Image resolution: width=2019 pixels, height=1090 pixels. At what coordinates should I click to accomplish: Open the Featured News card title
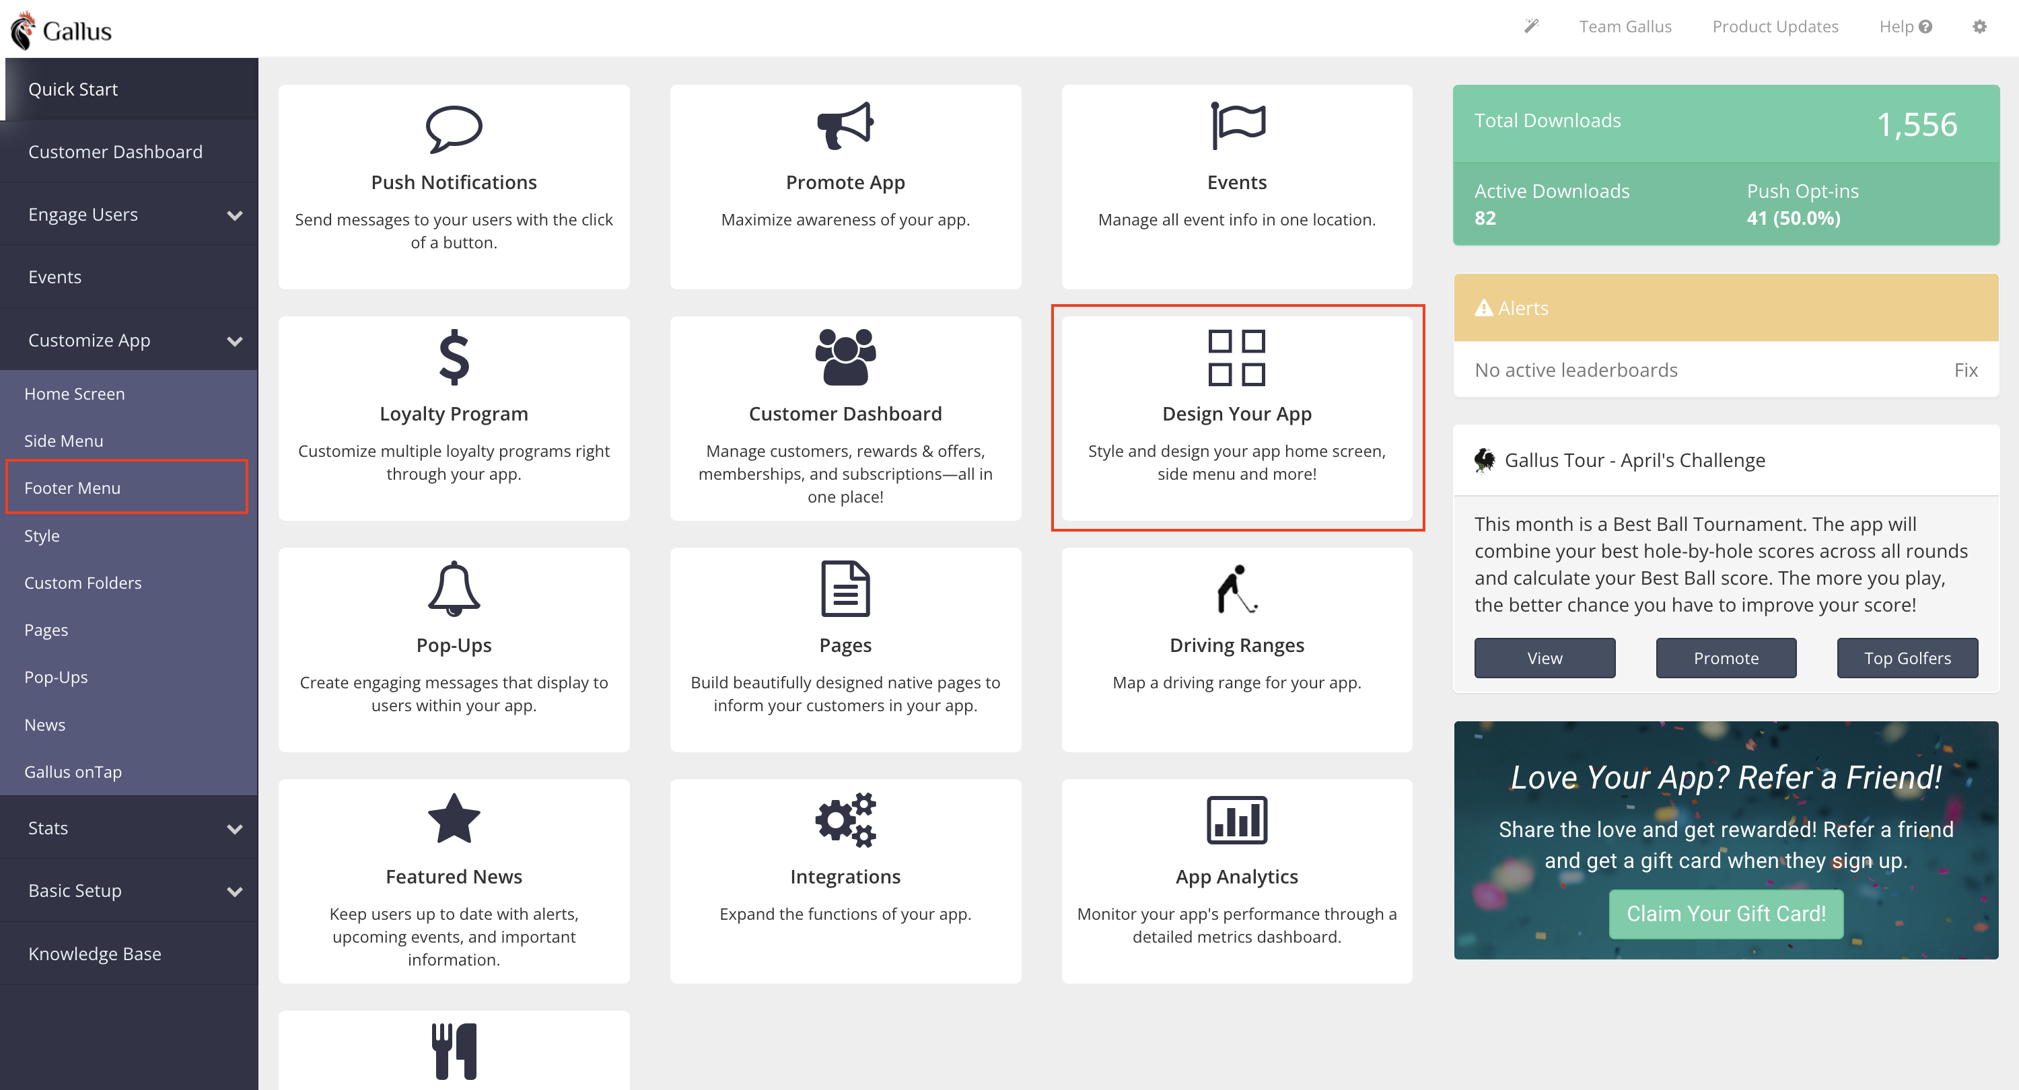(x=454, y=876)
